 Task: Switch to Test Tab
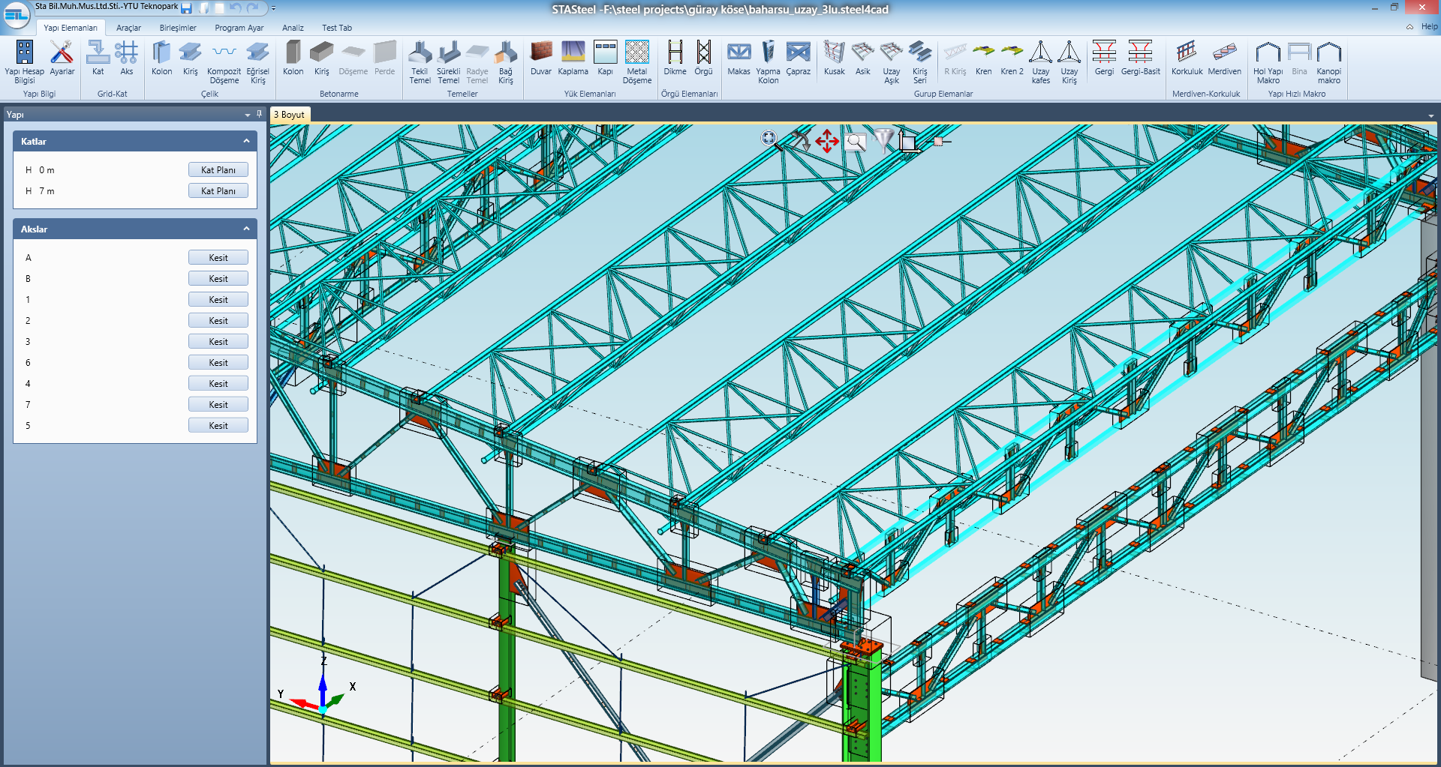point(337,28)
